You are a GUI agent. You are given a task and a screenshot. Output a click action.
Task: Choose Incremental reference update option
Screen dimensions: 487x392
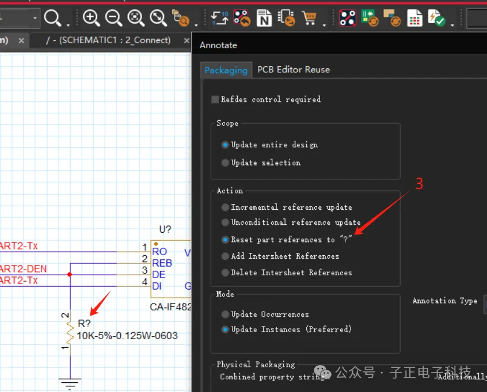coord(225,207)
